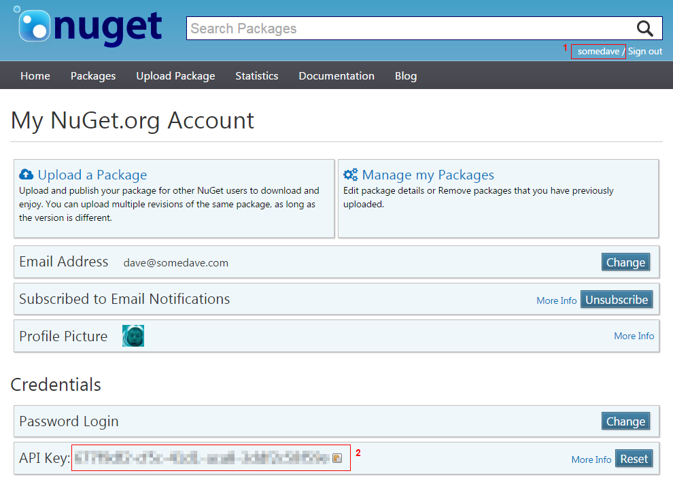Change the password login
This screenshot has width=673, height=486.
[625, 421]
